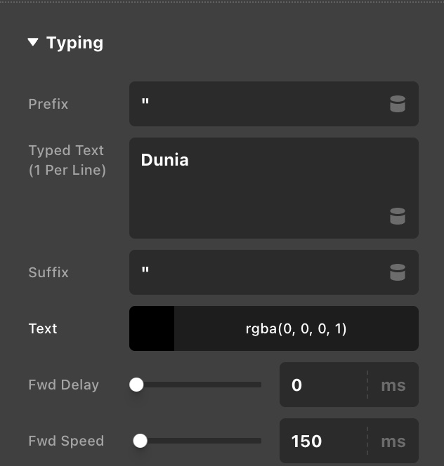Viewport: 444px width, 466px height.
Task: Click the Suffix input field
Action: coord(274,272)
